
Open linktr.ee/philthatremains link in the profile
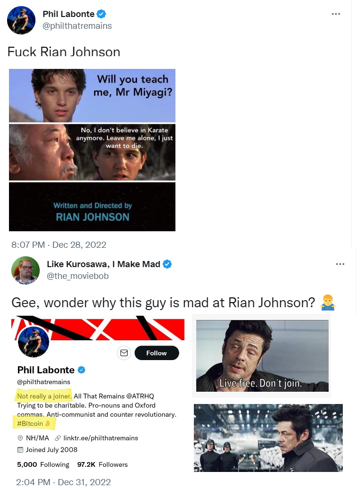(x=101, y=438)
